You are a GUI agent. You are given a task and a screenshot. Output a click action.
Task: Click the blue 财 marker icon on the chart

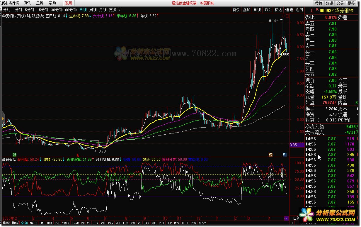(285, 155)
